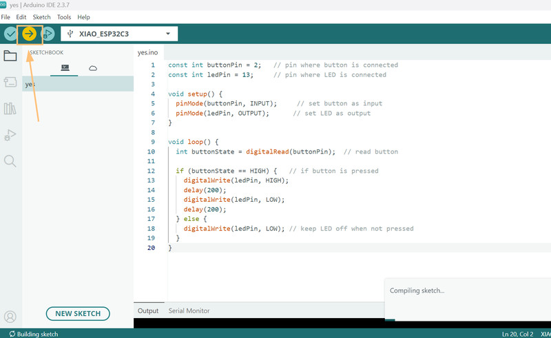Viewport: 551px width, 338px height.
Task: Select the yes.ino editor tab
Action: (x=148, y=52)
